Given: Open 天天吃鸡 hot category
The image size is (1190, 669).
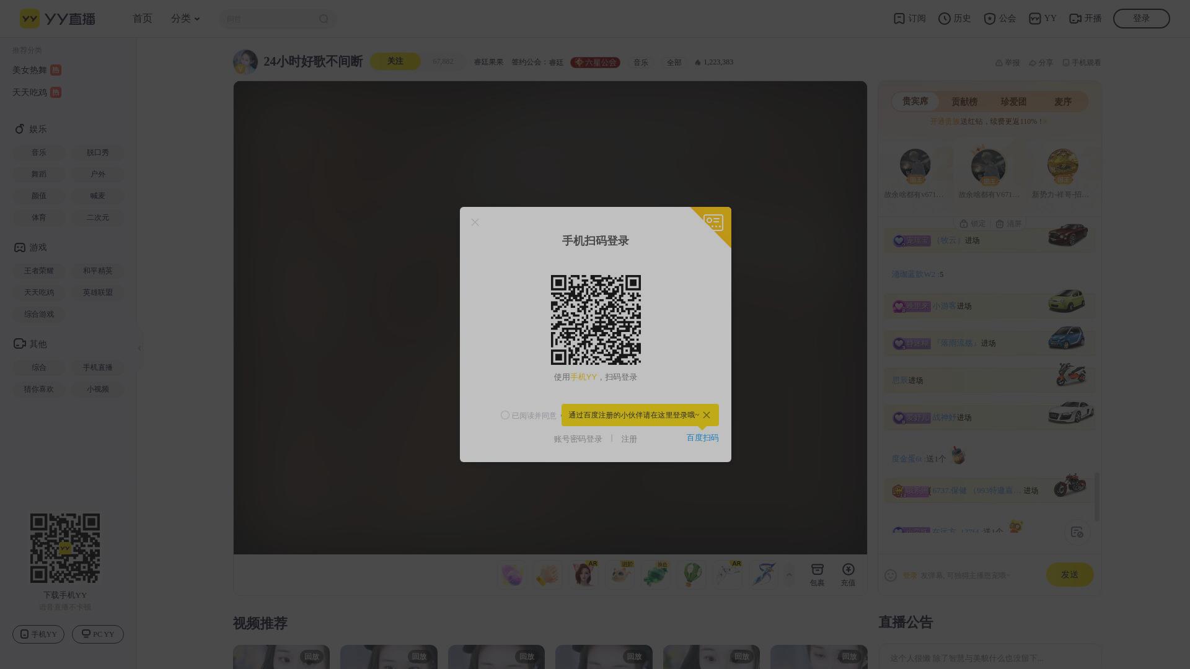Looking at the screenshot, I should (37, 92).
